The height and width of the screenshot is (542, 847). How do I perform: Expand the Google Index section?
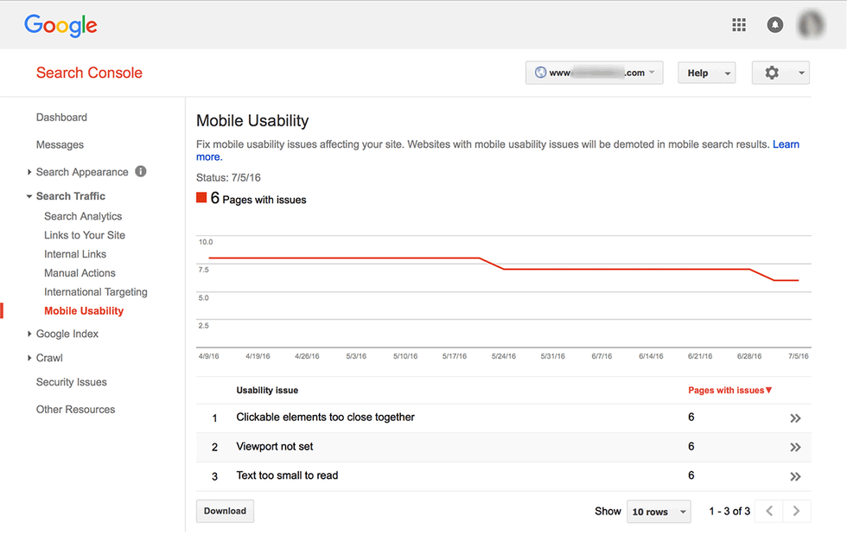click(29, 334)
